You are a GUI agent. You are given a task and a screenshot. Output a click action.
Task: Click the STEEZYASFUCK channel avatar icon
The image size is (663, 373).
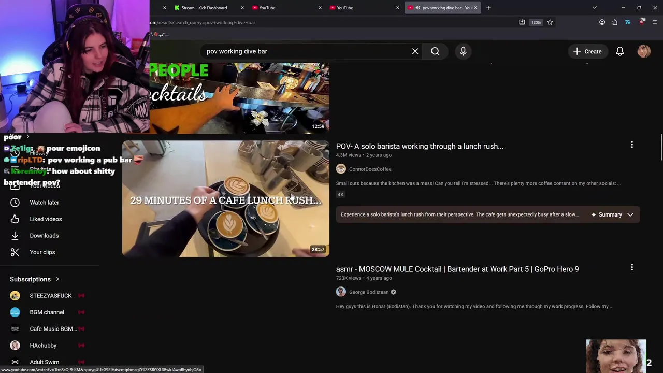click(15, 296)
